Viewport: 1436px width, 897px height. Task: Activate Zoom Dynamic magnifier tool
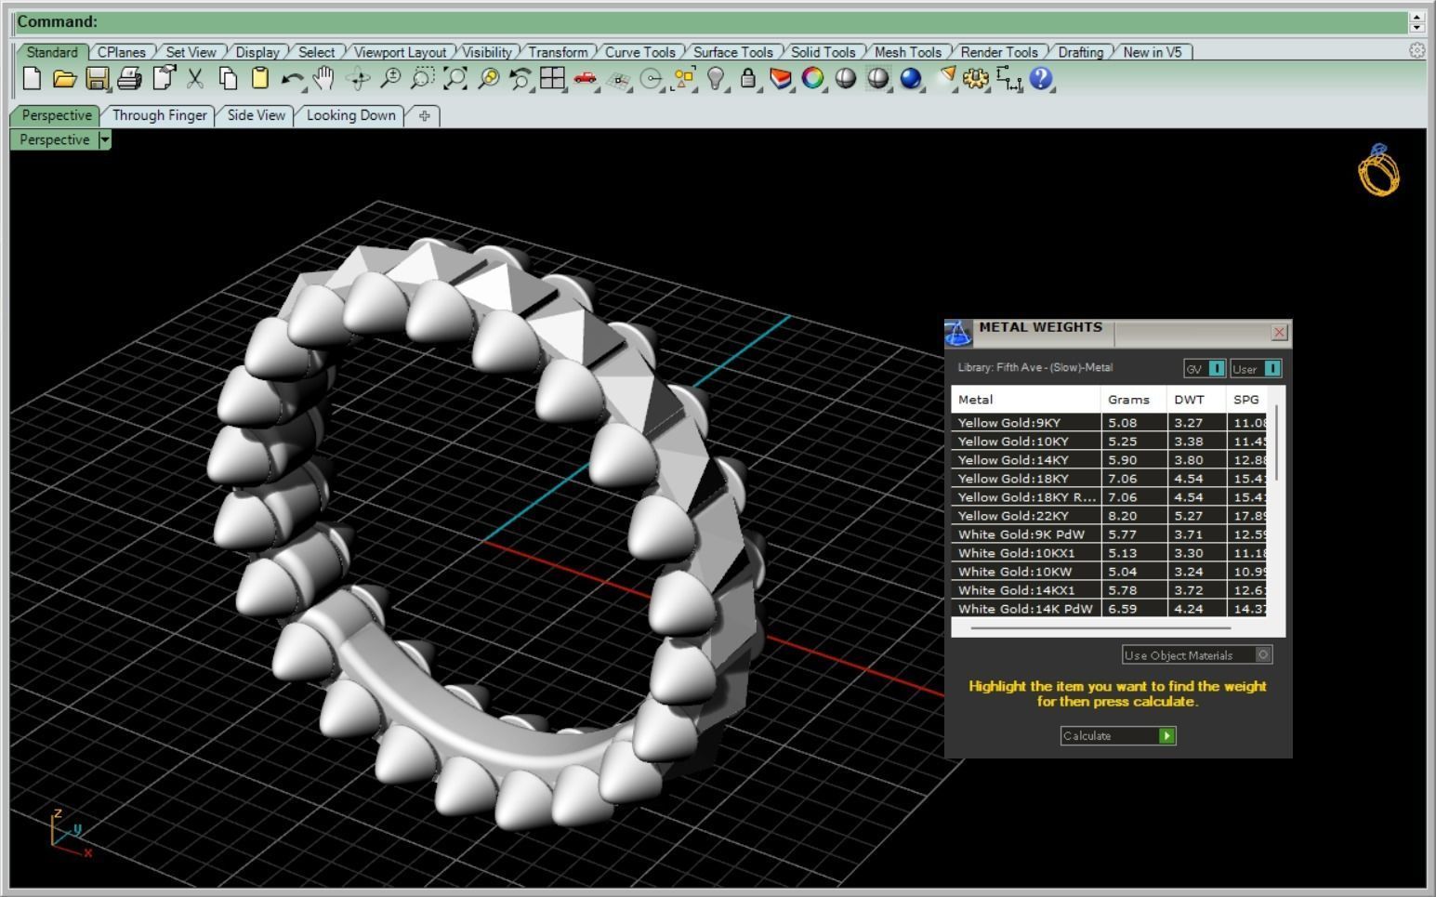390,79
